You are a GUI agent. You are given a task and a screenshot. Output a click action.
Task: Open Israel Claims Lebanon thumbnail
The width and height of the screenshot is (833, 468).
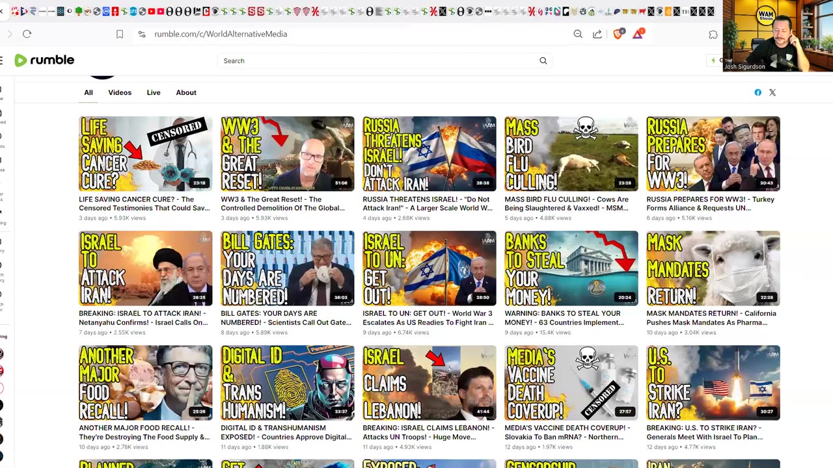click(430, 383)
